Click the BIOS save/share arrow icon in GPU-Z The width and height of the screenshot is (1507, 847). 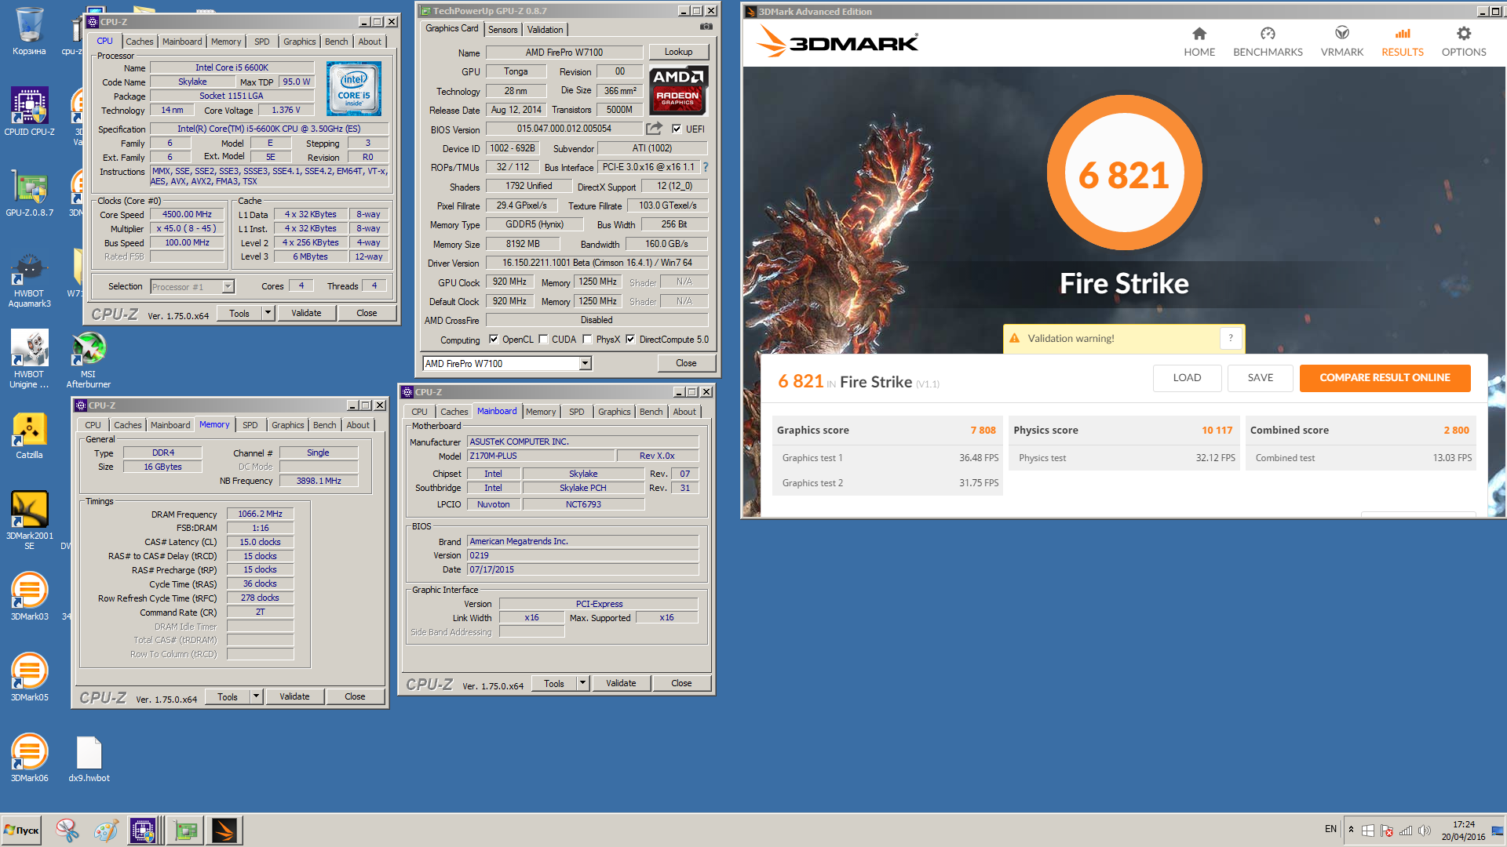click(x=654, y=128)
